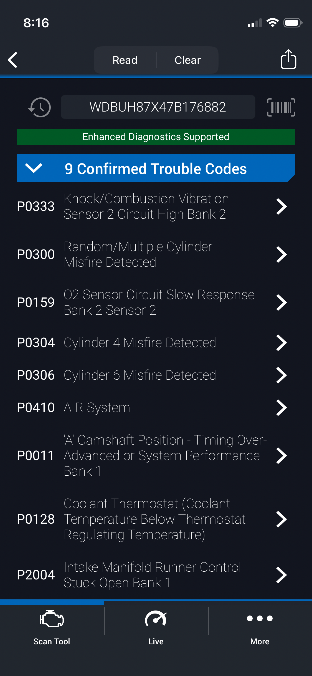Tap the barcode VIN scanner icon

click(281, 107)
